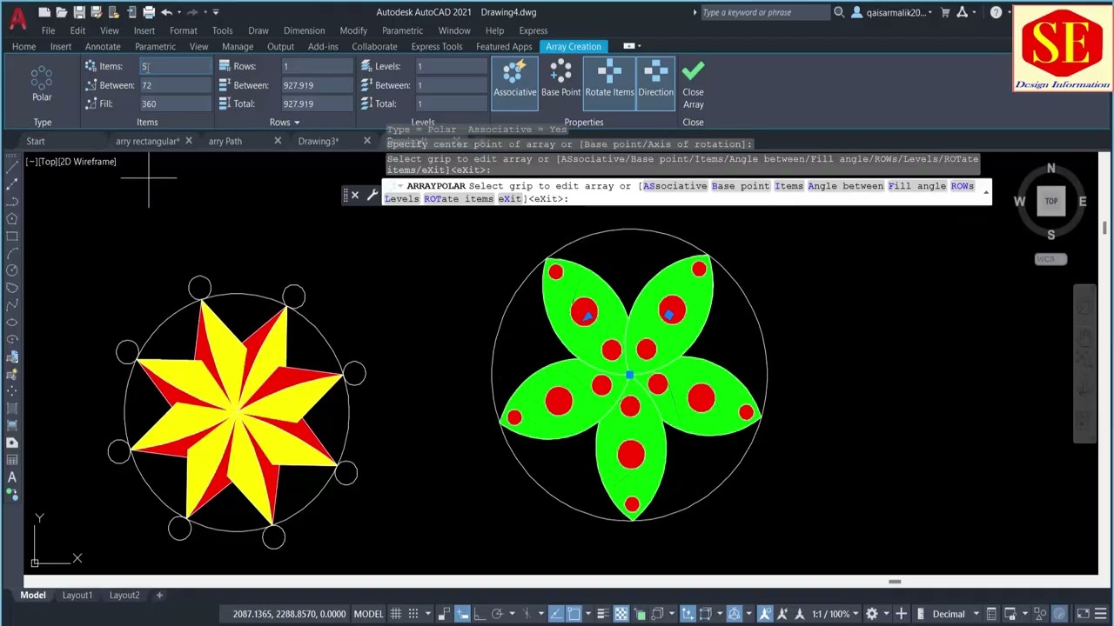Toggle snap mode in status bar
The image size is (1114, 626).
413,614
